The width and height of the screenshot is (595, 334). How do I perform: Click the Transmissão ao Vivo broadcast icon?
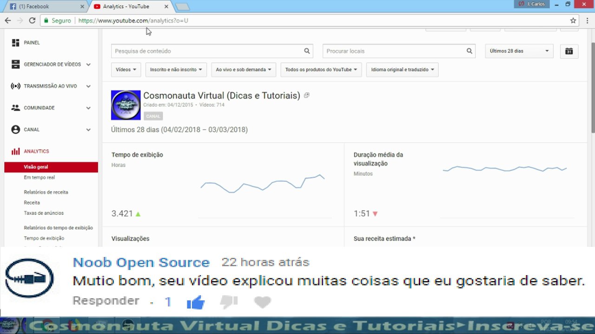tap(16, 86)
